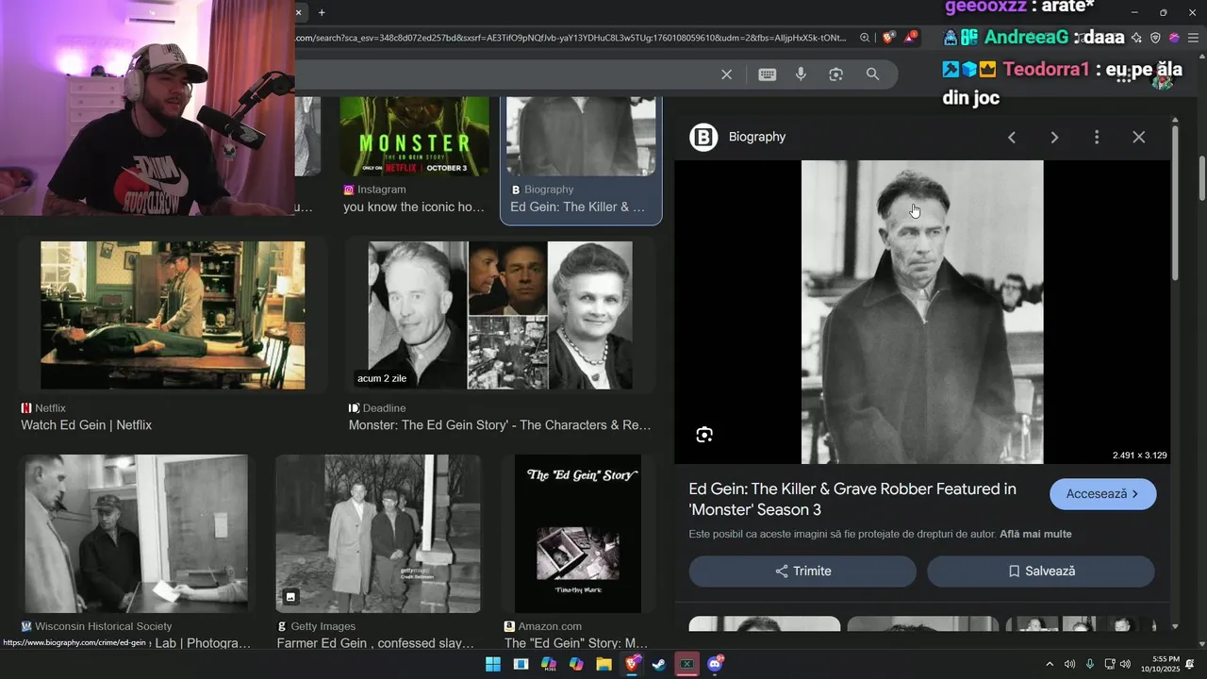Open the 'Monster: The Ed Gein Story' Deadline title
The image size is (1207, 679).
pyautogui.click(x=500, y=425)
